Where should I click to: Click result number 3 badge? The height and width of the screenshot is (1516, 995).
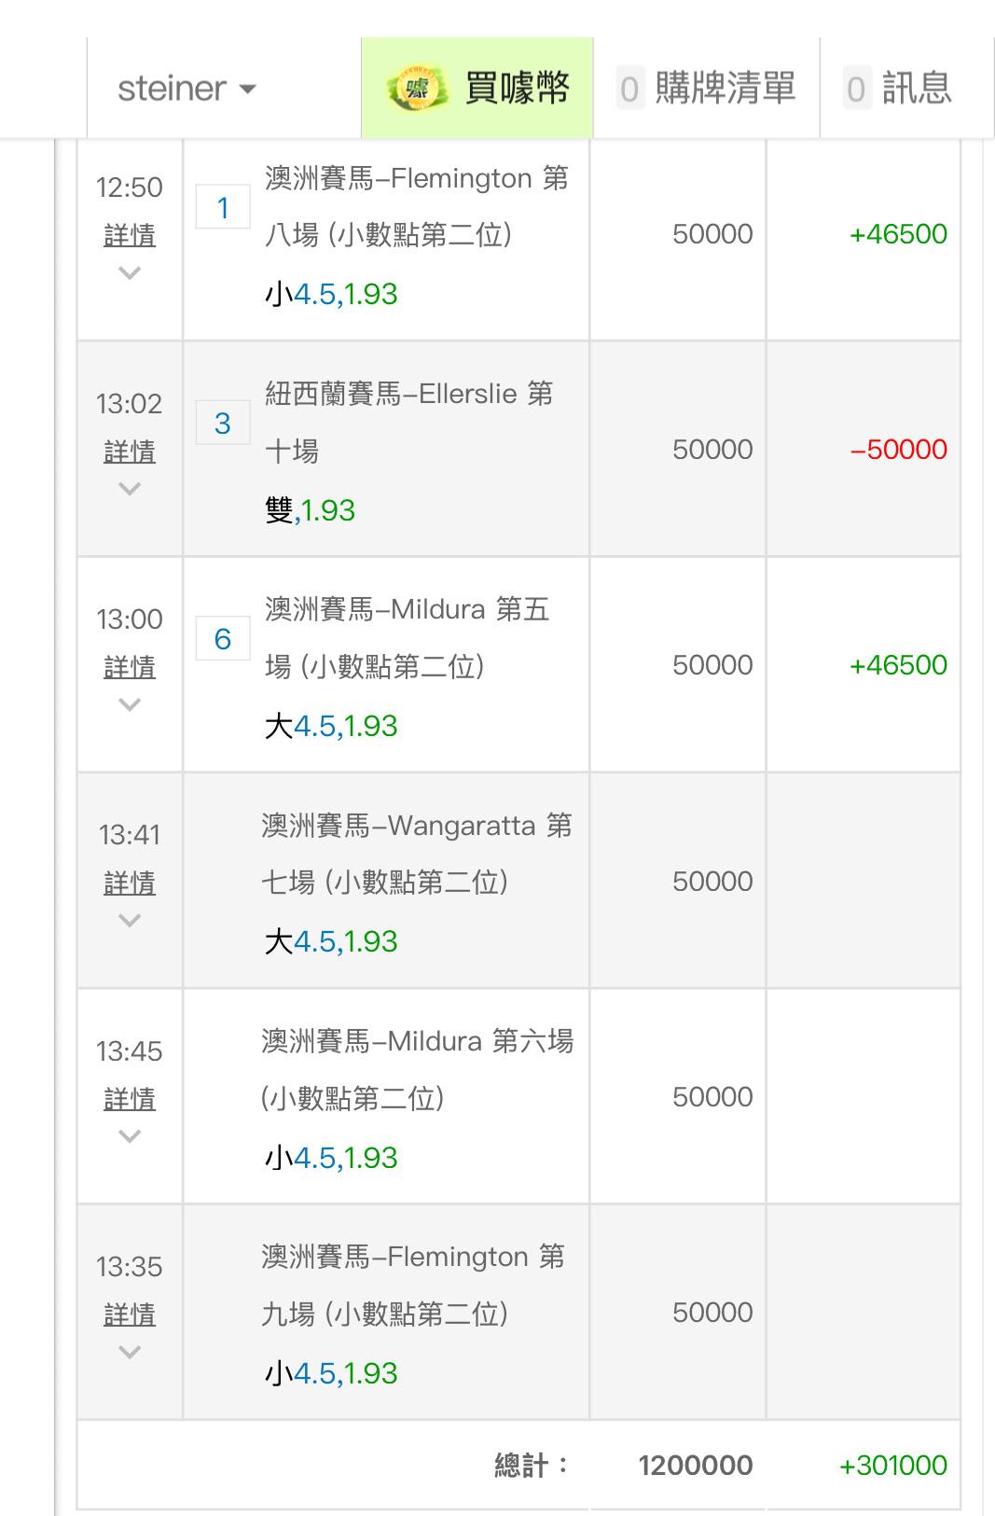pos(223,423)
